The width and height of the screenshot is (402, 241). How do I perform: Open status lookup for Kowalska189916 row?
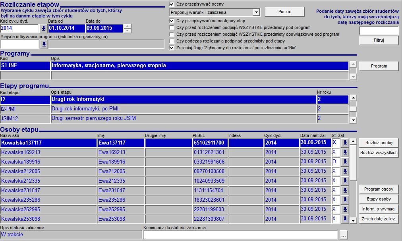click(345, 162)
